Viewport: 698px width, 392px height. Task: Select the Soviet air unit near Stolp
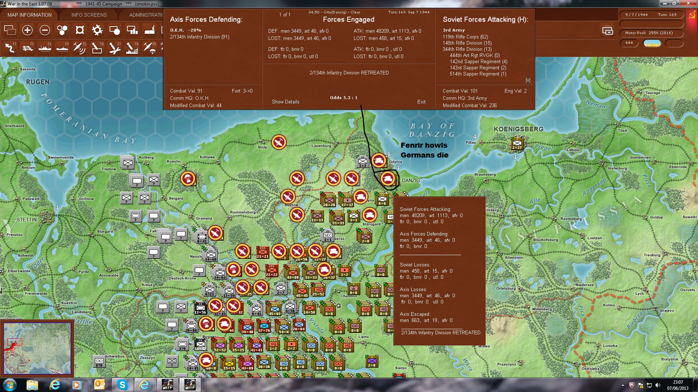(279, 142)
